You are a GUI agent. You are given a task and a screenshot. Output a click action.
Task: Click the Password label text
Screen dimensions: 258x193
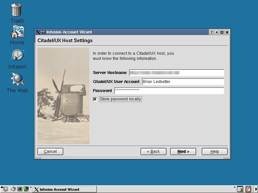102,91
